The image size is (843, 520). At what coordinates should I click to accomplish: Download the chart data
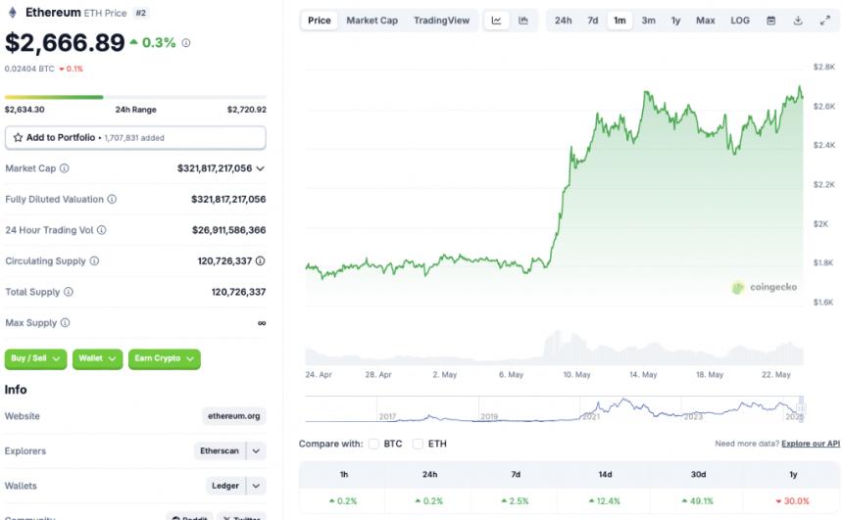[798, 21]
